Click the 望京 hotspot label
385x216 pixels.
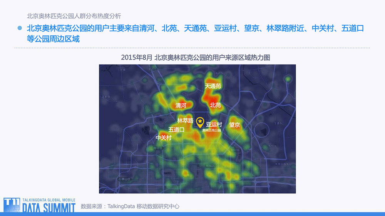coord(234,125)
